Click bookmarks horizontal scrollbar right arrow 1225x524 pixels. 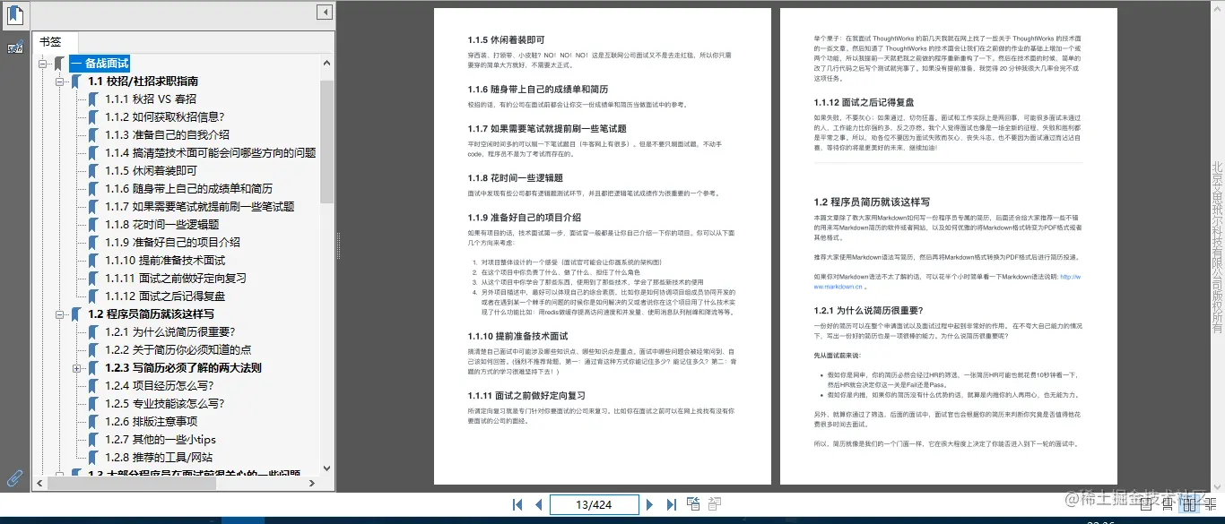pyautogui.click(x=313, y=483)
